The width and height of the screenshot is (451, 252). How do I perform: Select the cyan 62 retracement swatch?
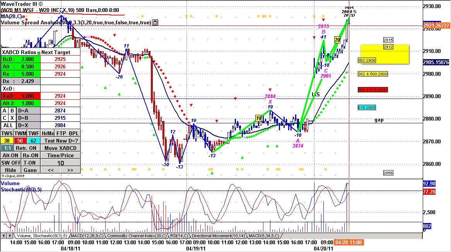point(34,141)
